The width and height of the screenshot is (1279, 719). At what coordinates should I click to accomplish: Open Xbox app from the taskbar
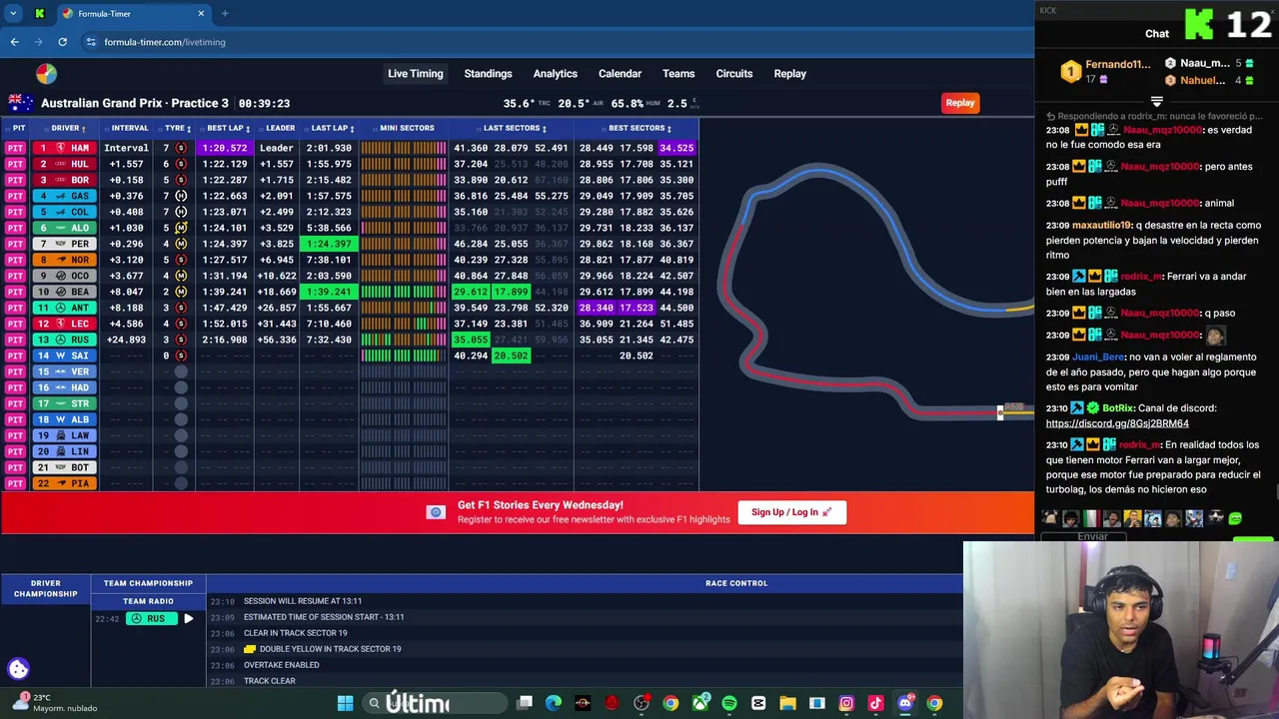[700, 703]
